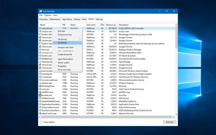
Task: Sort the list by CPU column
Action: pyautogui.click(x=102, y=24)
